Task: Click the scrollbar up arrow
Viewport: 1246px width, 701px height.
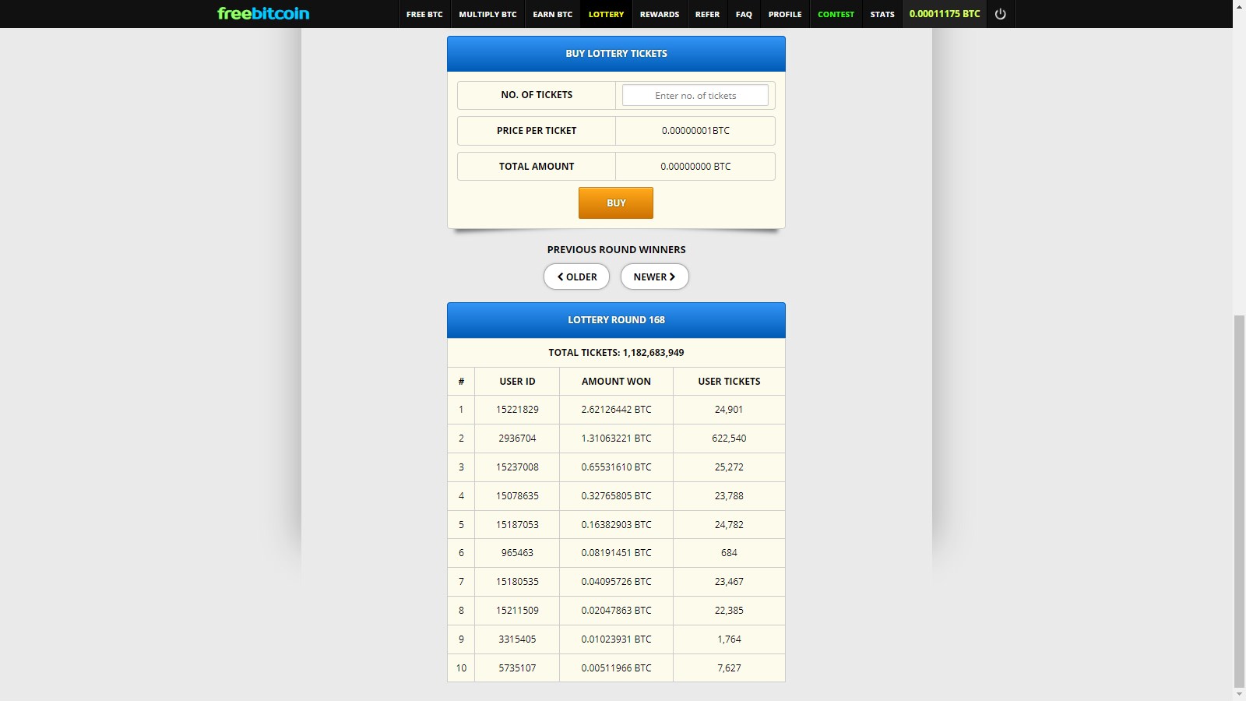Action: [1240, 5]
